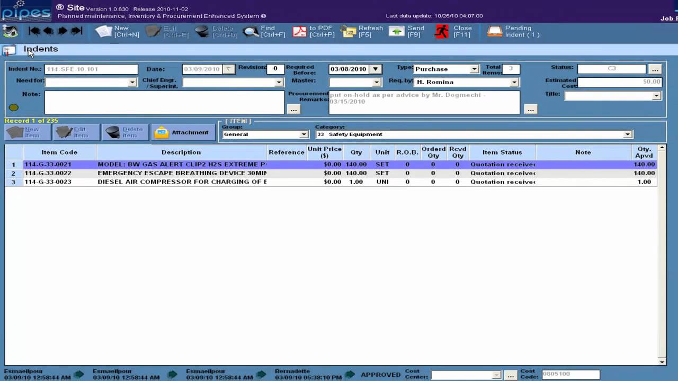
Task: Create a new indent with New
Action: pos(117,31)
